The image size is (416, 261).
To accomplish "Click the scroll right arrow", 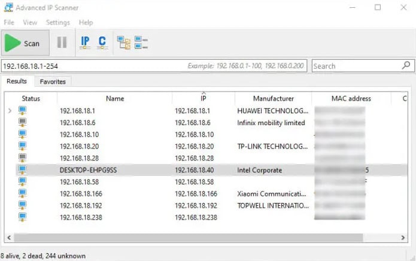I will (403, 238).
